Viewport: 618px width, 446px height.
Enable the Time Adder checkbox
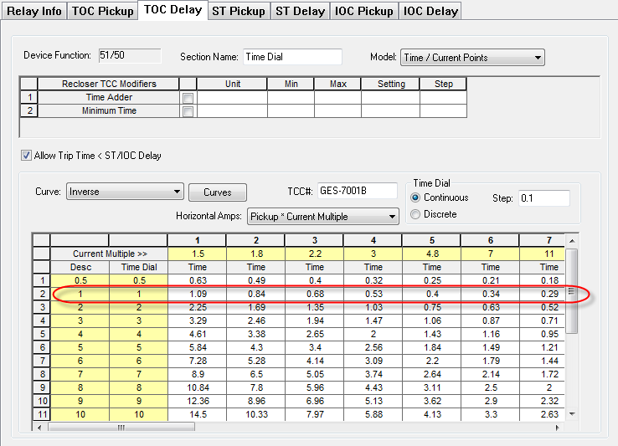pyautogui.click(x=188, y=98)
